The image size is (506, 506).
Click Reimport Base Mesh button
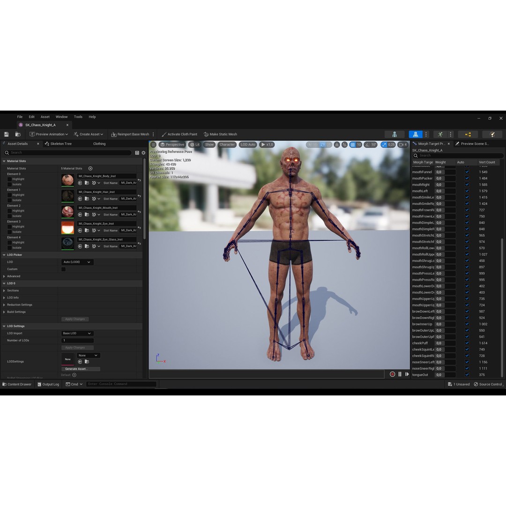130,134
